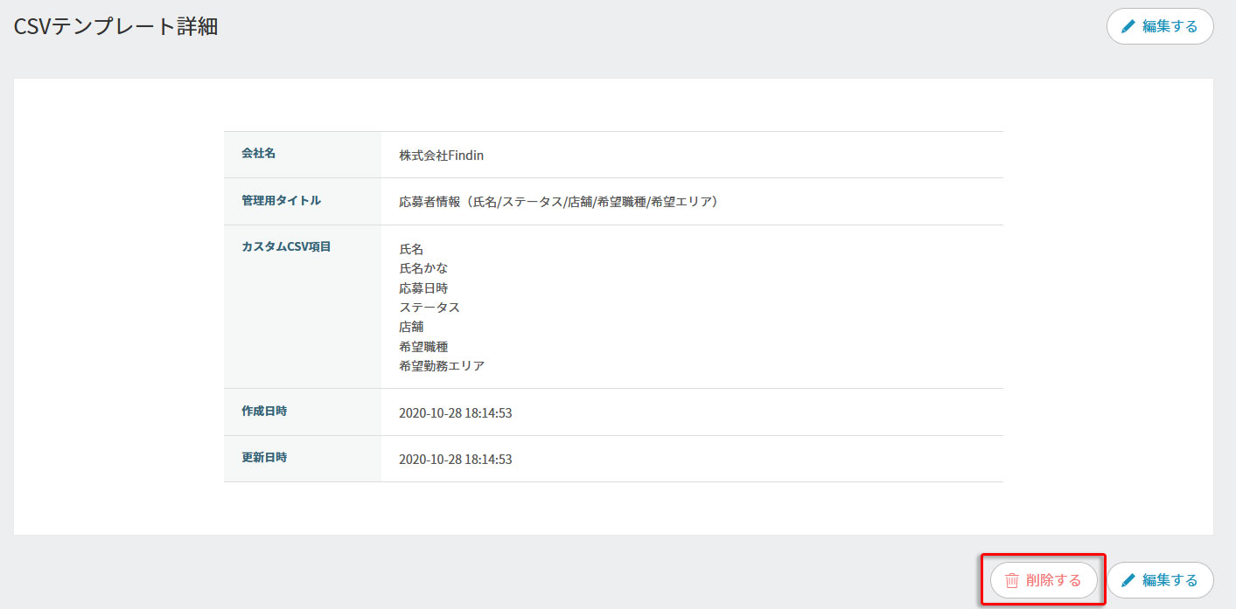Click the 希望職種 item in the CSV list
The image size is (1236, 609).
(423, 346)
